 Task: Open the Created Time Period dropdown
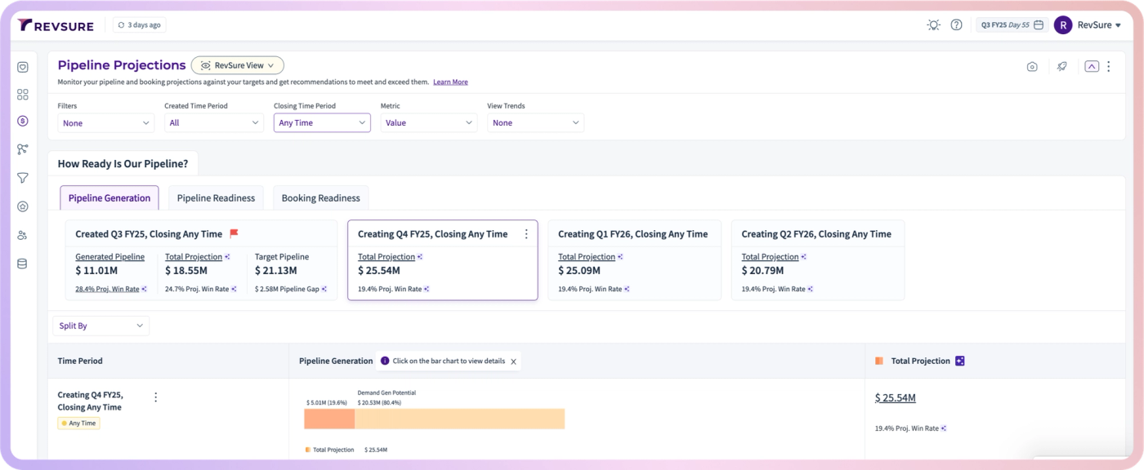[x=213, y=122]
